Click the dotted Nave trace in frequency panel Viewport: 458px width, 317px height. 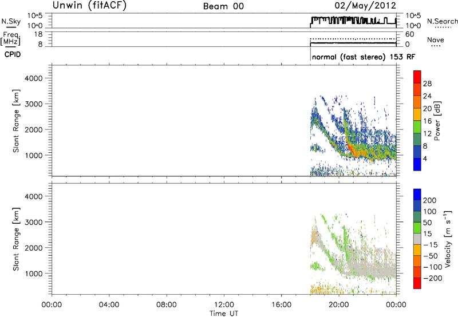coord(353,38)
